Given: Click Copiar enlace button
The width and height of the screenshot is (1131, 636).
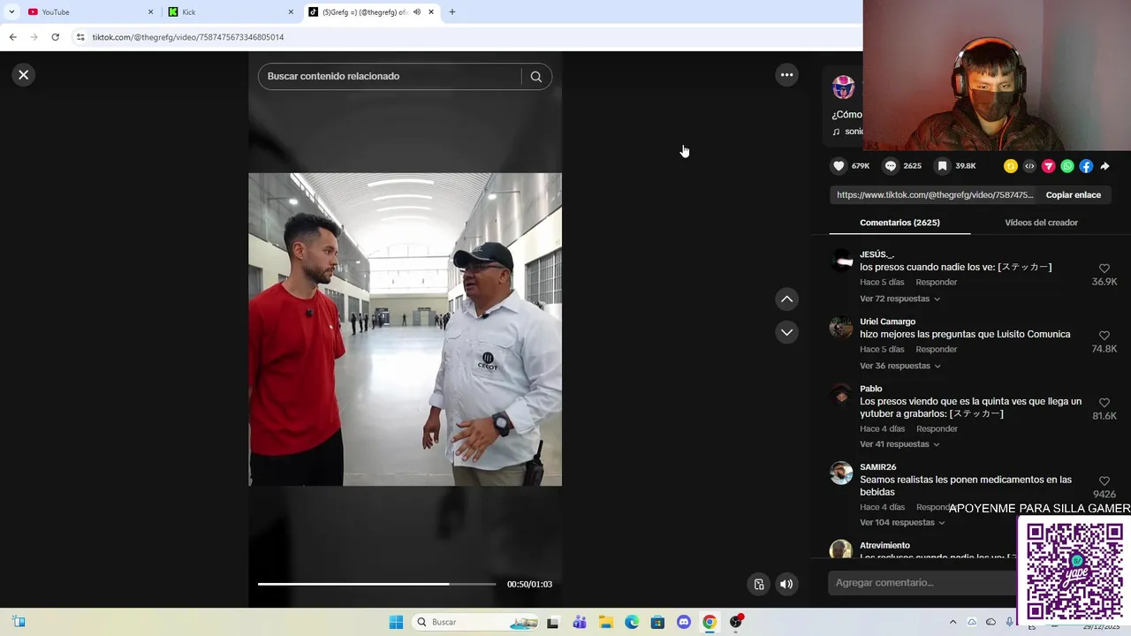Looking at the screenshot, I should 1073,195.
